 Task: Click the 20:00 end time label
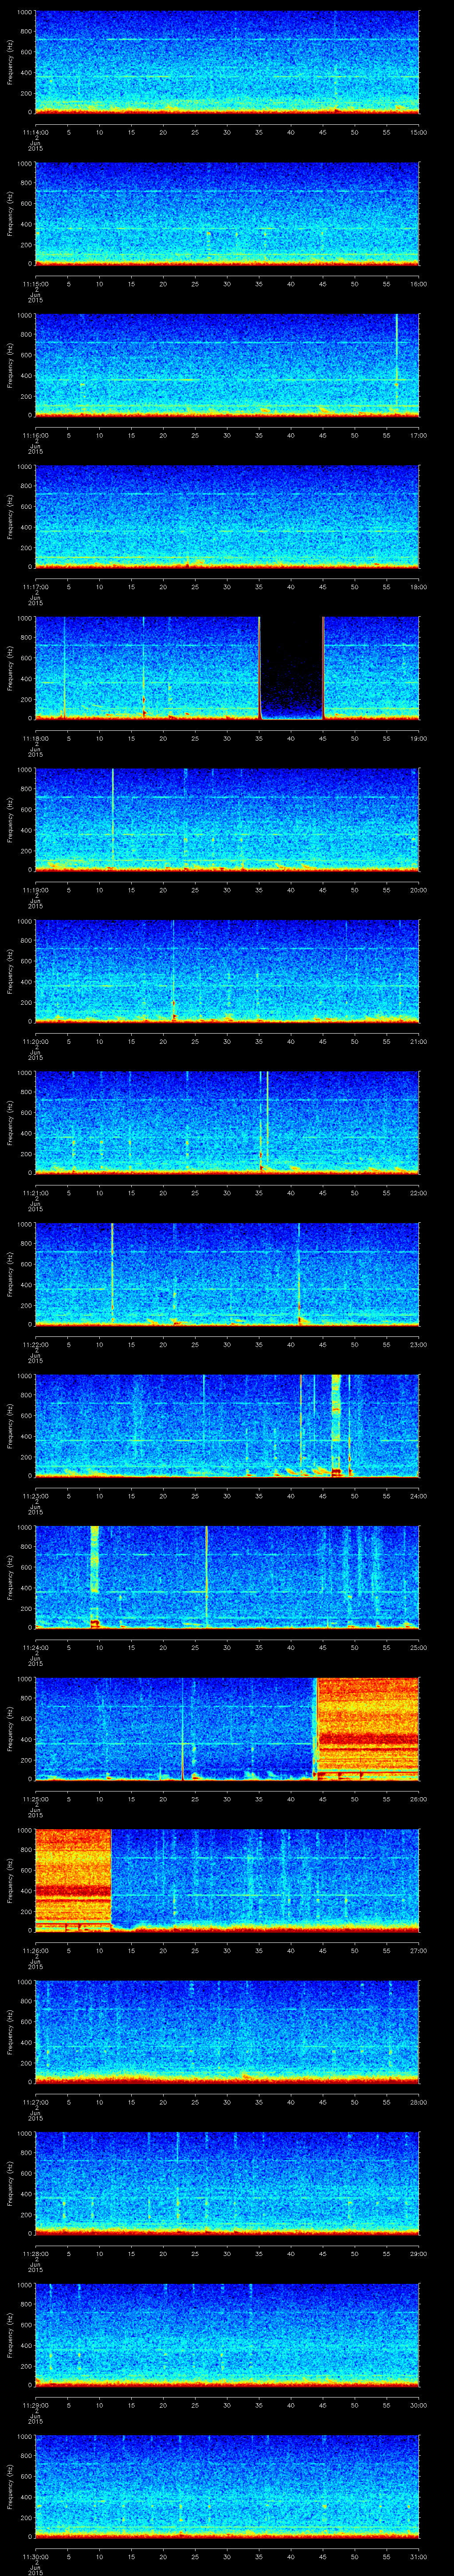(x=418, y=890)
